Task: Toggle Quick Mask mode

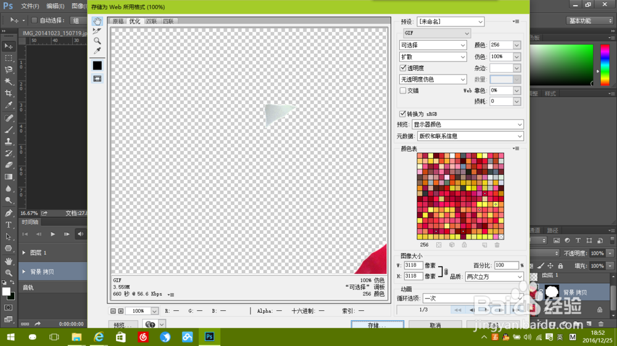Action: 8,307
